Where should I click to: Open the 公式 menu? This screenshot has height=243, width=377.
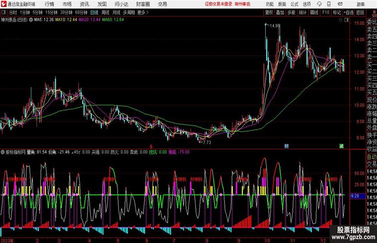click(294, 4)
